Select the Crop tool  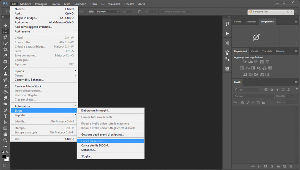pos(5,50)
